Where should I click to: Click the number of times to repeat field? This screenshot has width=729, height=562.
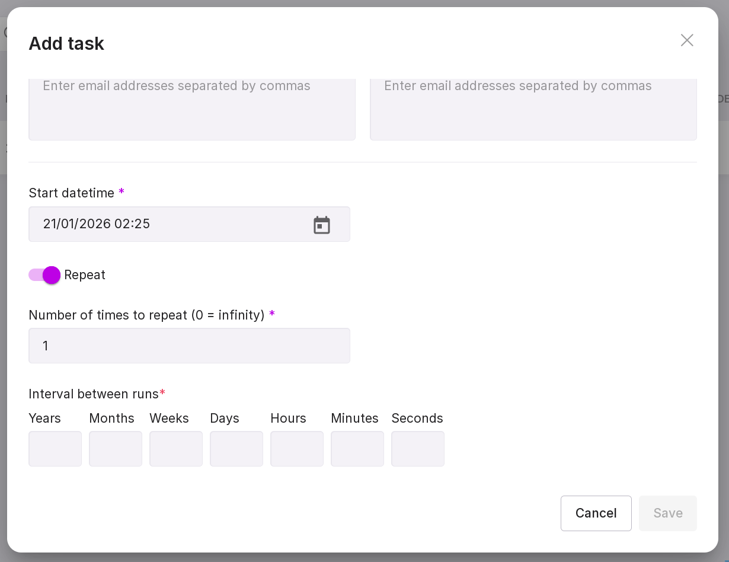tap(189, 346)
